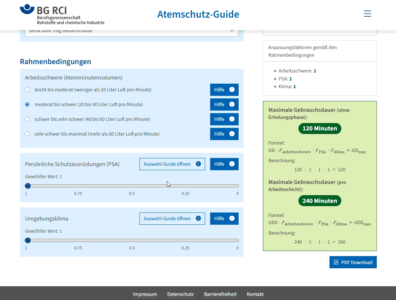
Task: Click info icon for 'schwer bis sehr schwer' Hilfe
Action: (x=232, y=119)
